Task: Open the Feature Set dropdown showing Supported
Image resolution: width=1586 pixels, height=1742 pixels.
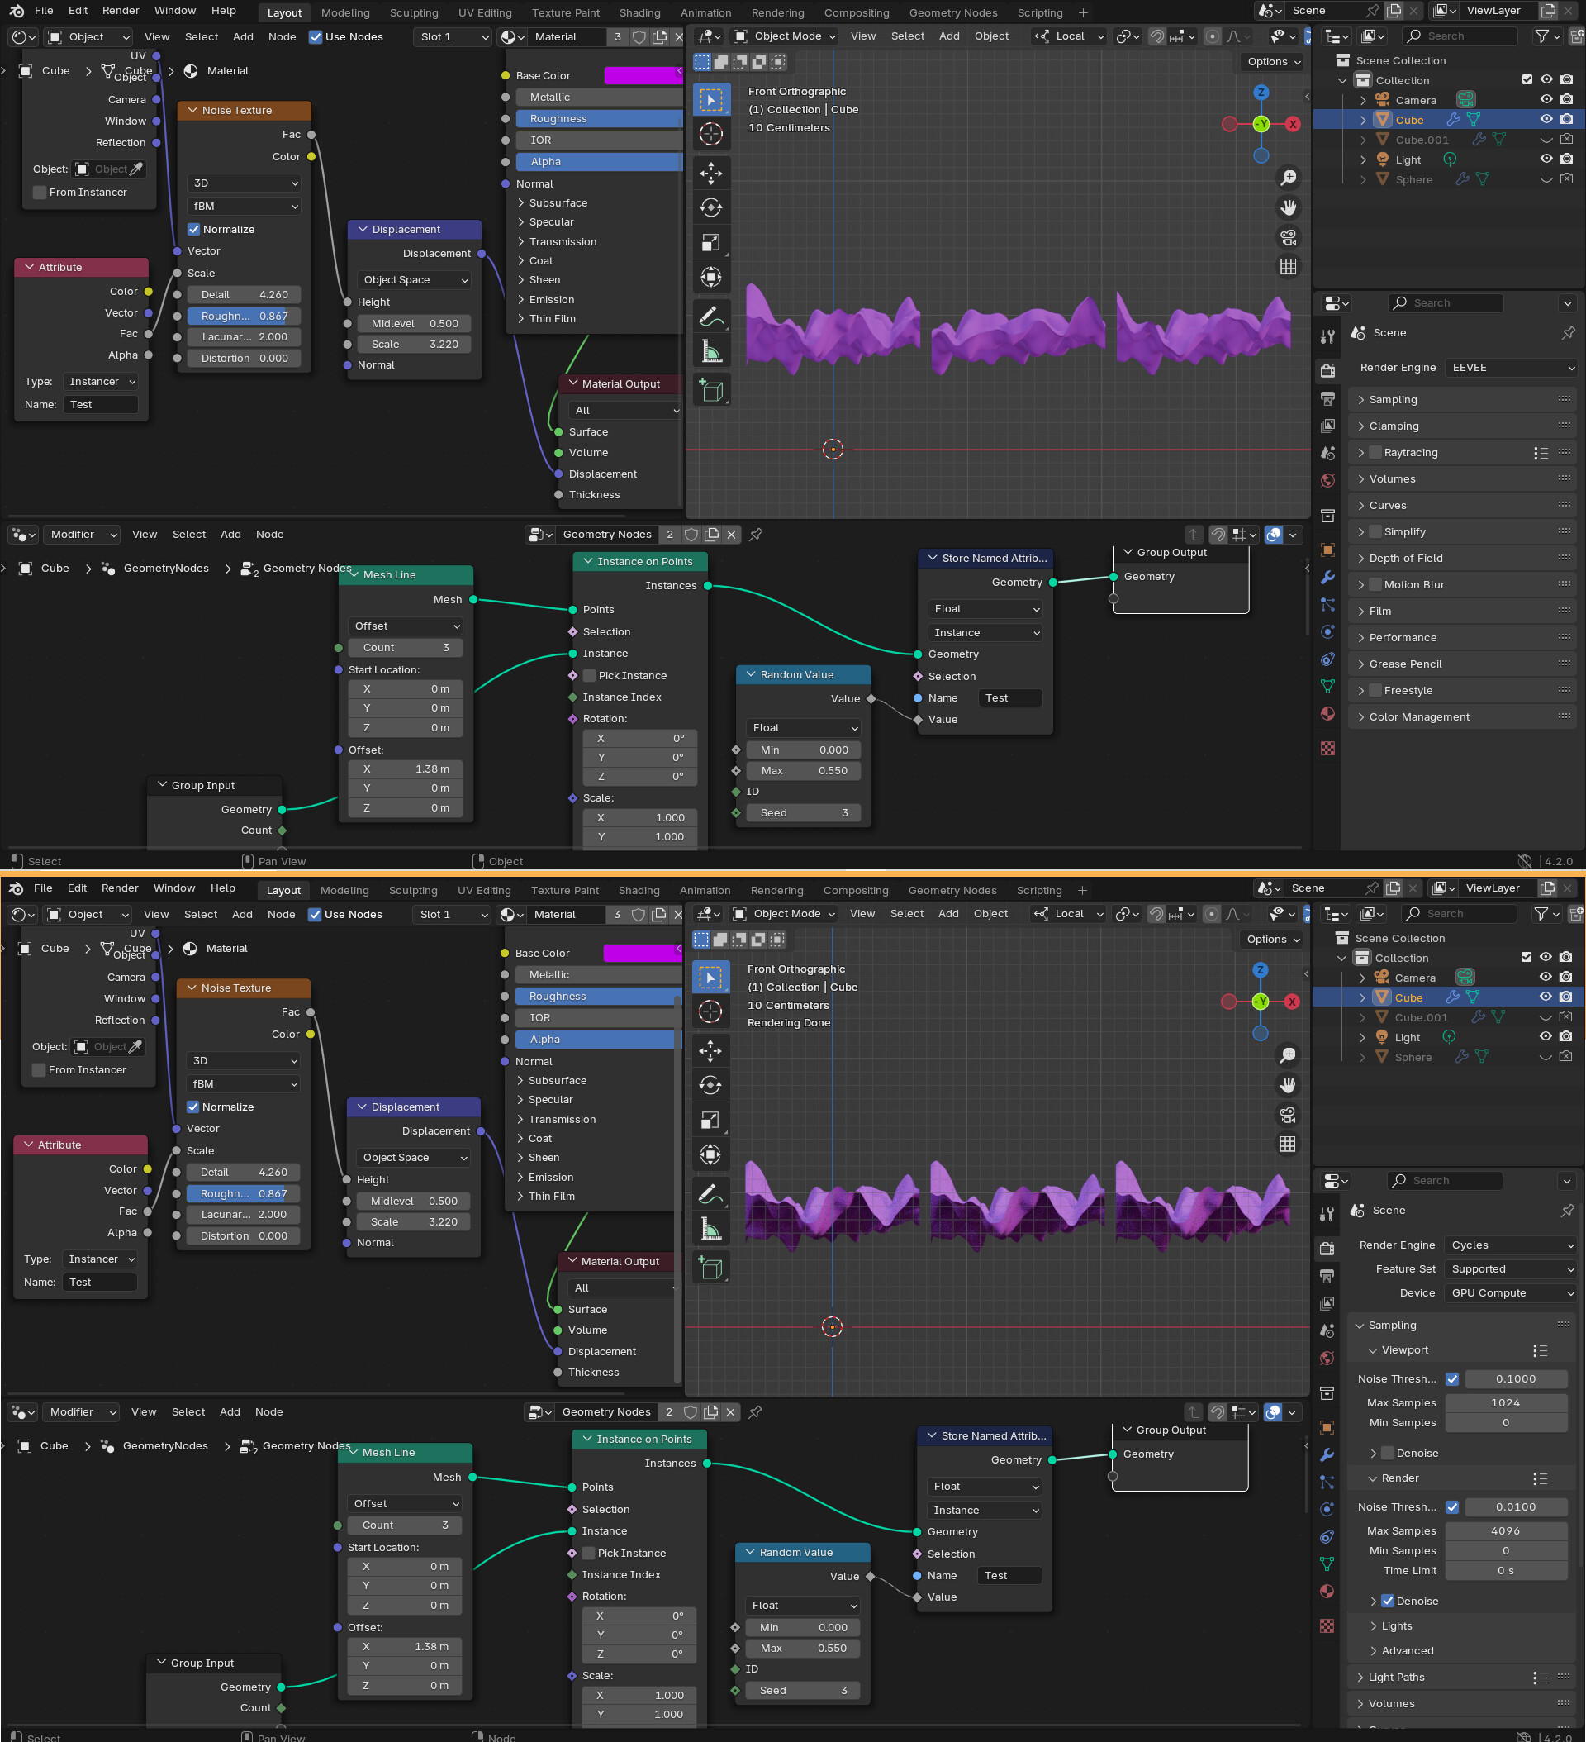Action: (x=1511, y=1269)
